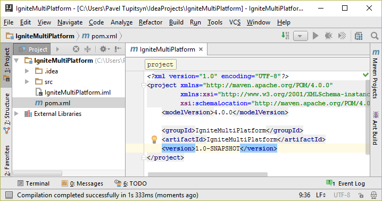The height and width of the screenshot is (201, 382).
Task: Open the Refactor menu
Action: click(151, 22)
